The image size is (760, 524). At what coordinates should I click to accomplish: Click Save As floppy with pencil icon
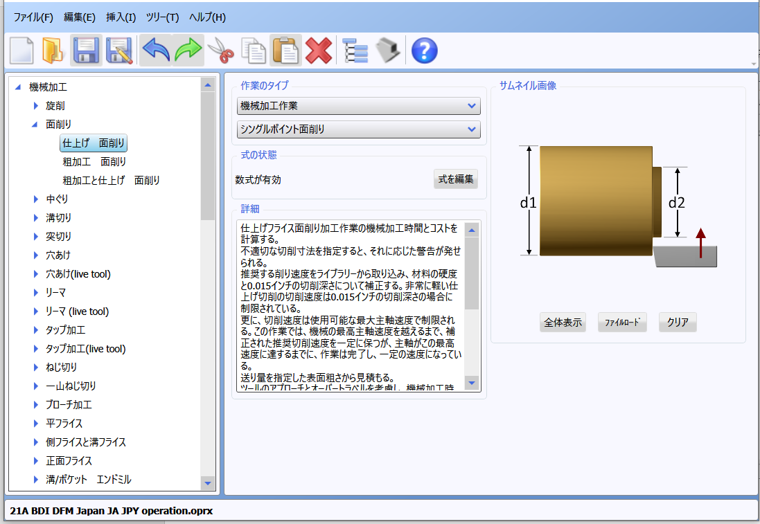click(x=119, y=51)
